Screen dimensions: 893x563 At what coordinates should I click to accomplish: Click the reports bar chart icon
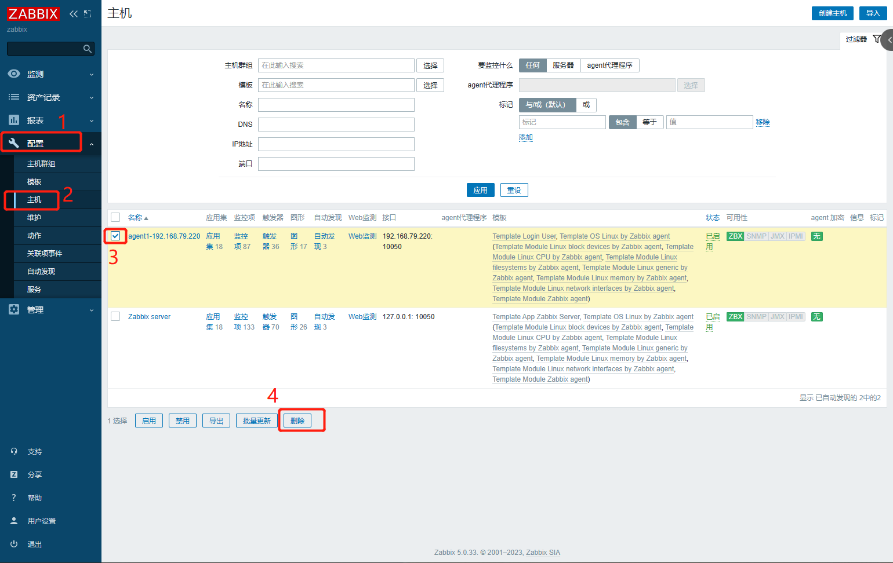coord(14,120)
